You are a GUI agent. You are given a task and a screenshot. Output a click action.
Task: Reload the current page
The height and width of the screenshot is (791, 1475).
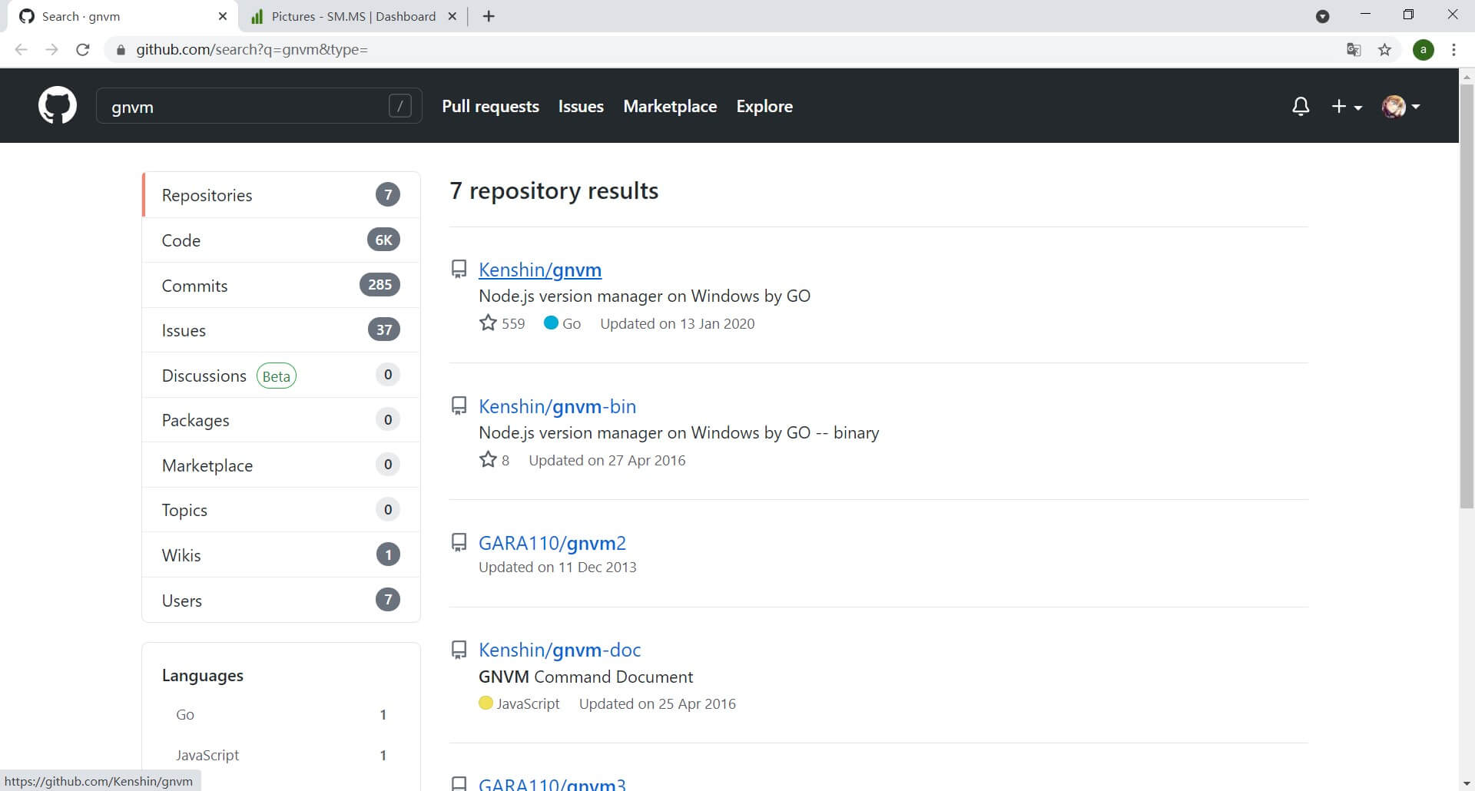(83, 50)
